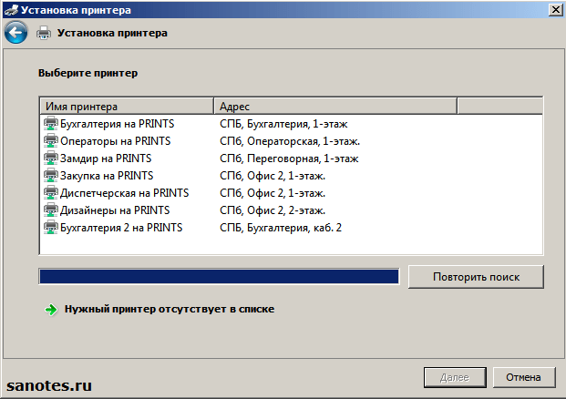
Task: Click the green arrow icon below progress bar
Action: (50, 310)
